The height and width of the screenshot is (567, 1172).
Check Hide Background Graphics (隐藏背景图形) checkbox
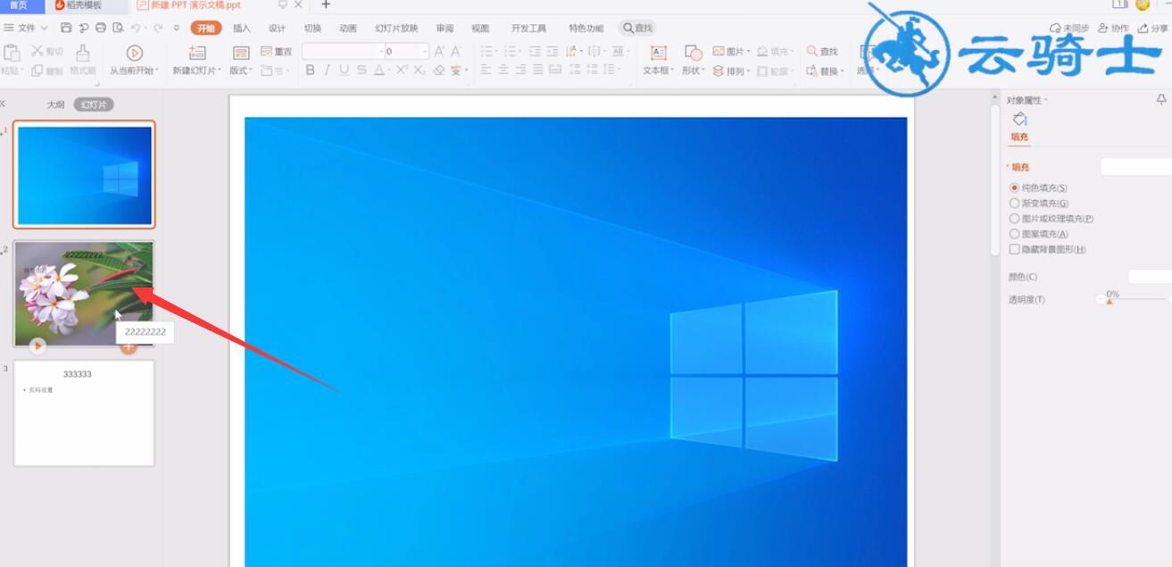click(x=1014, y=249)
